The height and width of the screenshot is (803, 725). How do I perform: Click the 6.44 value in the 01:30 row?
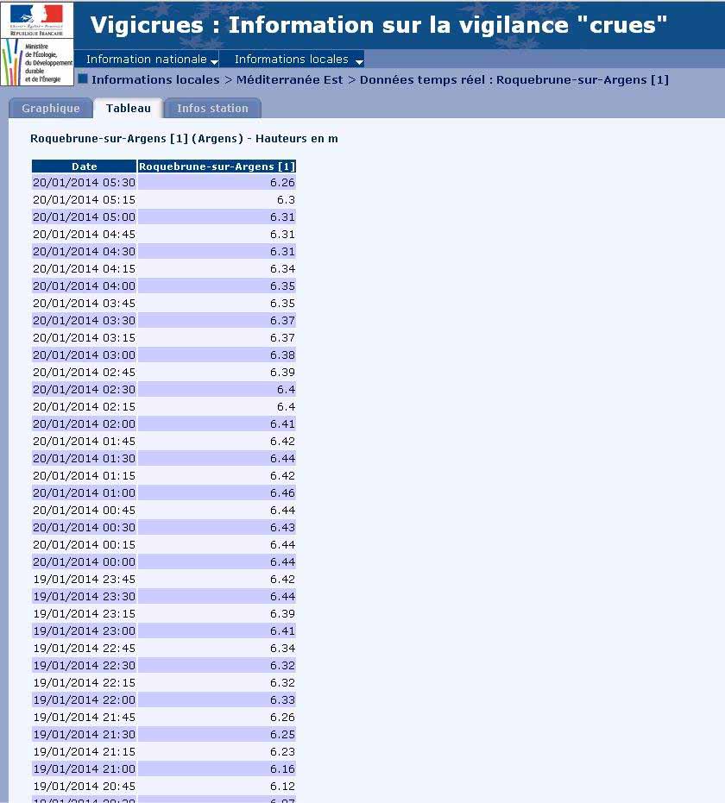(x=282, y=458)
